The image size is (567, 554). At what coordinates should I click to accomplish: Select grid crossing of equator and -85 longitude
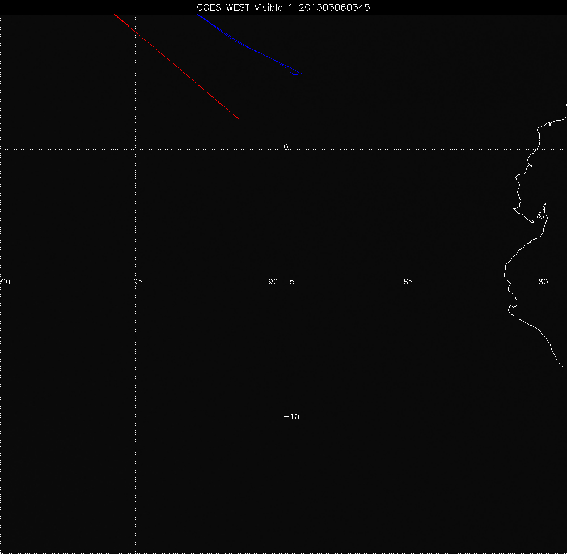tap(405, 149)
